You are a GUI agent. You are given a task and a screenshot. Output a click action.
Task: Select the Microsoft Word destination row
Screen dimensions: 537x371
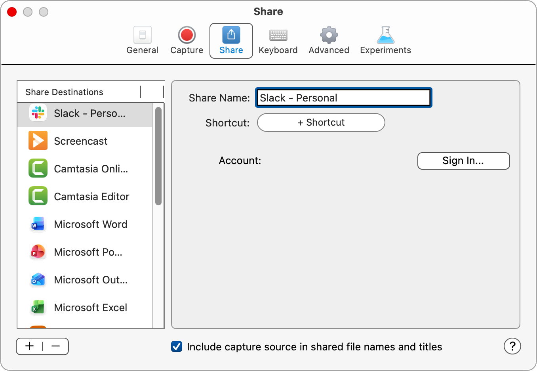pyautogui.click(x=85, y=224)
